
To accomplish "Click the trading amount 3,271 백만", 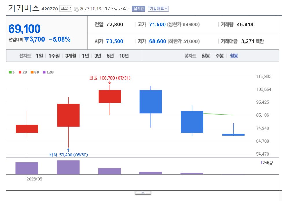I will (252, 41).
